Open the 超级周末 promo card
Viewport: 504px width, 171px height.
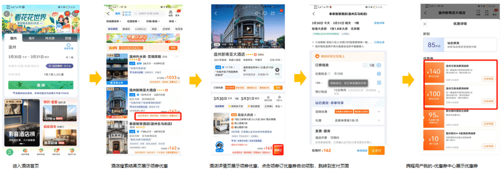59,135
